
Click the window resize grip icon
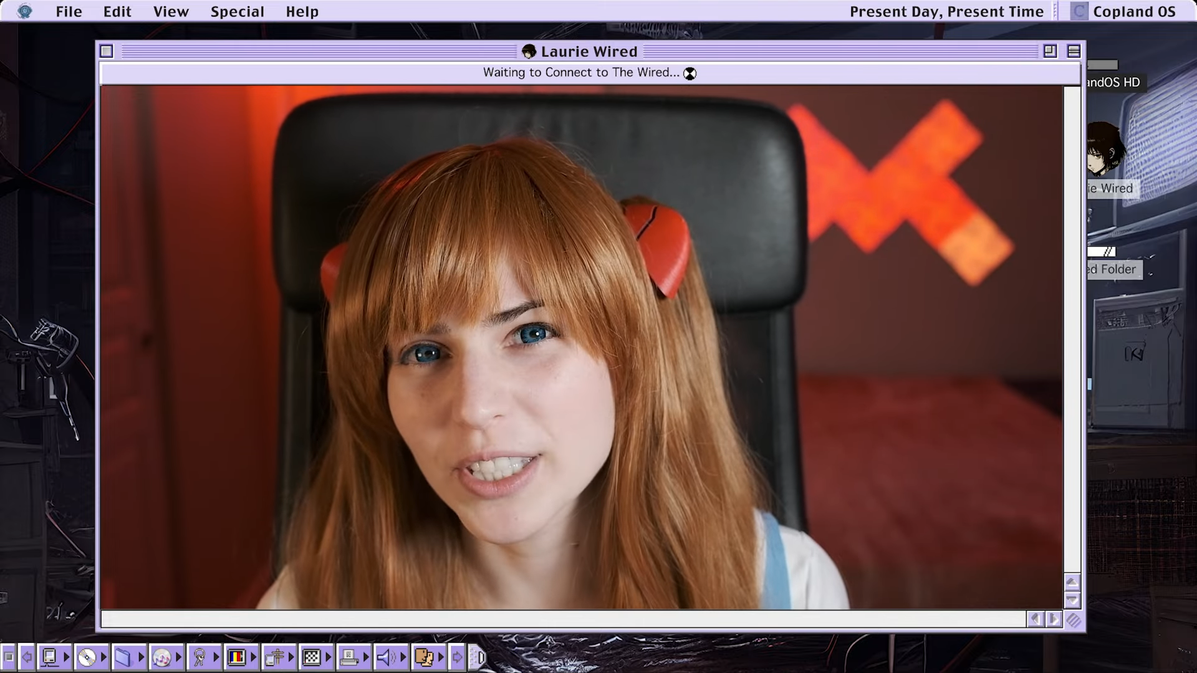[1073, 619]
